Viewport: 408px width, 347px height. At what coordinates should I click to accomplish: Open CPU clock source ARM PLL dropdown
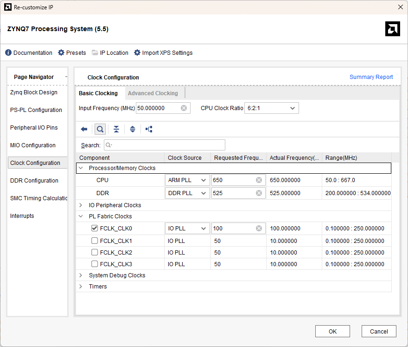point(187,180)
